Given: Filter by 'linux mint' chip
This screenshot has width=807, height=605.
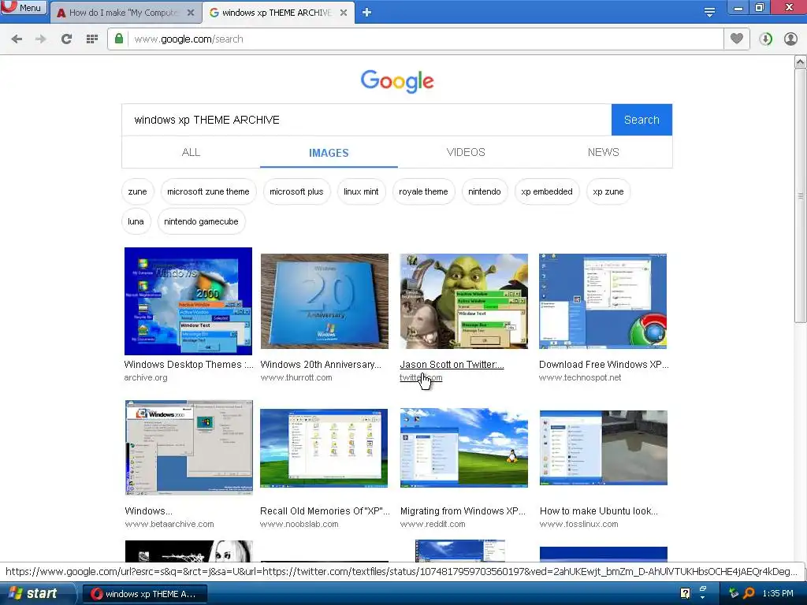Looking at the screenshot, I should coord(361,191).
